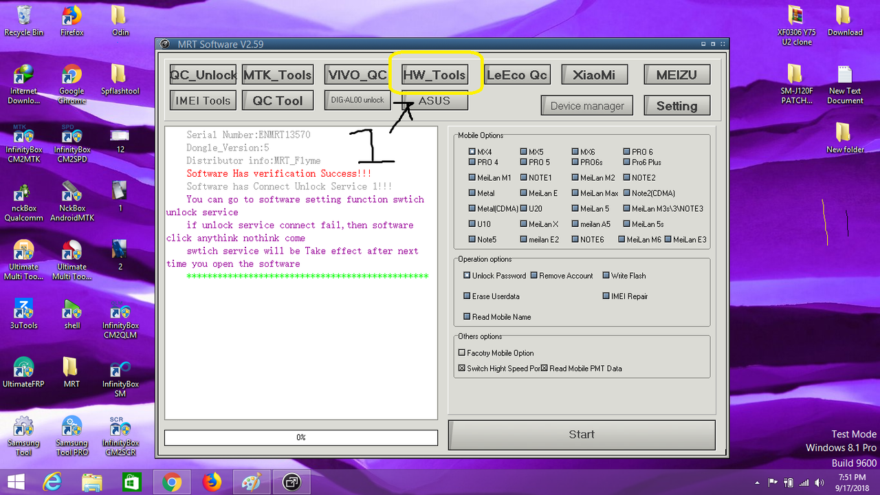Viewport: 880px width, 495px height.
Task: Switch to the MTK_Tools section
Action: point(278,75)
